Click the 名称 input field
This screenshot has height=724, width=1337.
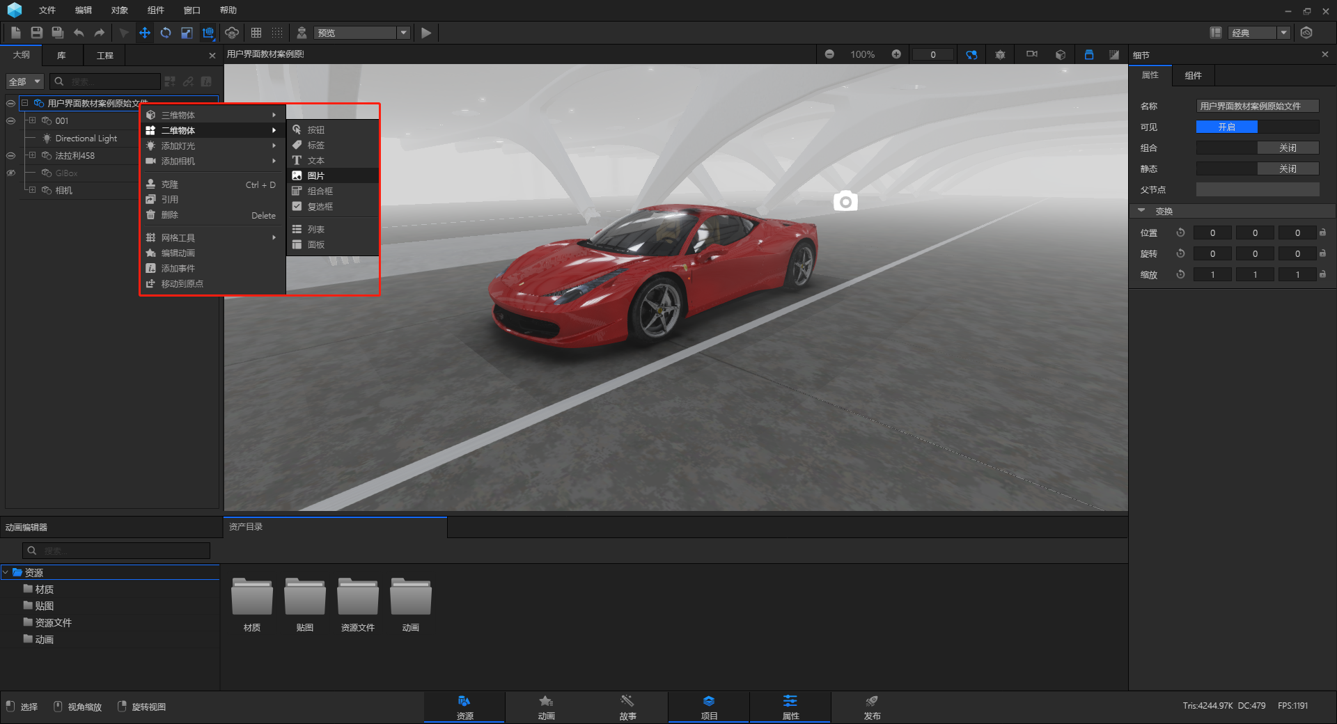click(1258, 106)
